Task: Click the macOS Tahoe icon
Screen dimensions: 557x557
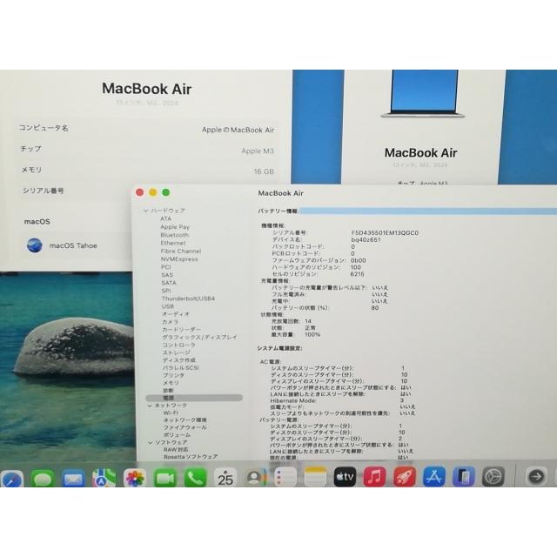Action: click(x=35, y=245)
